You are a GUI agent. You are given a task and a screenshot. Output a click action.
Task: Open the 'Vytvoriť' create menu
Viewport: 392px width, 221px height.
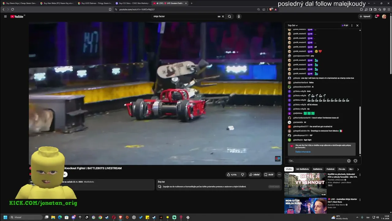[x=365, y=17]
